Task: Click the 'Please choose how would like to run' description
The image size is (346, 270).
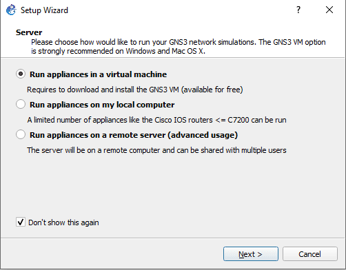Action: (x=179, y=47)
